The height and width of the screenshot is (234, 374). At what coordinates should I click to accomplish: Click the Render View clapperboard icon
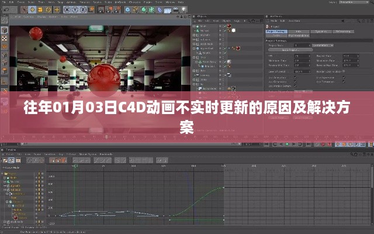pyautogui.click(x=101, y=10)
